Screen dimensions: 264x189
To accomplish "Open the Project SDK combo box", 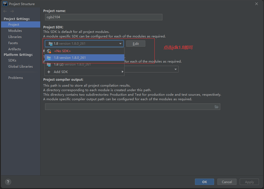I will 84,44.
